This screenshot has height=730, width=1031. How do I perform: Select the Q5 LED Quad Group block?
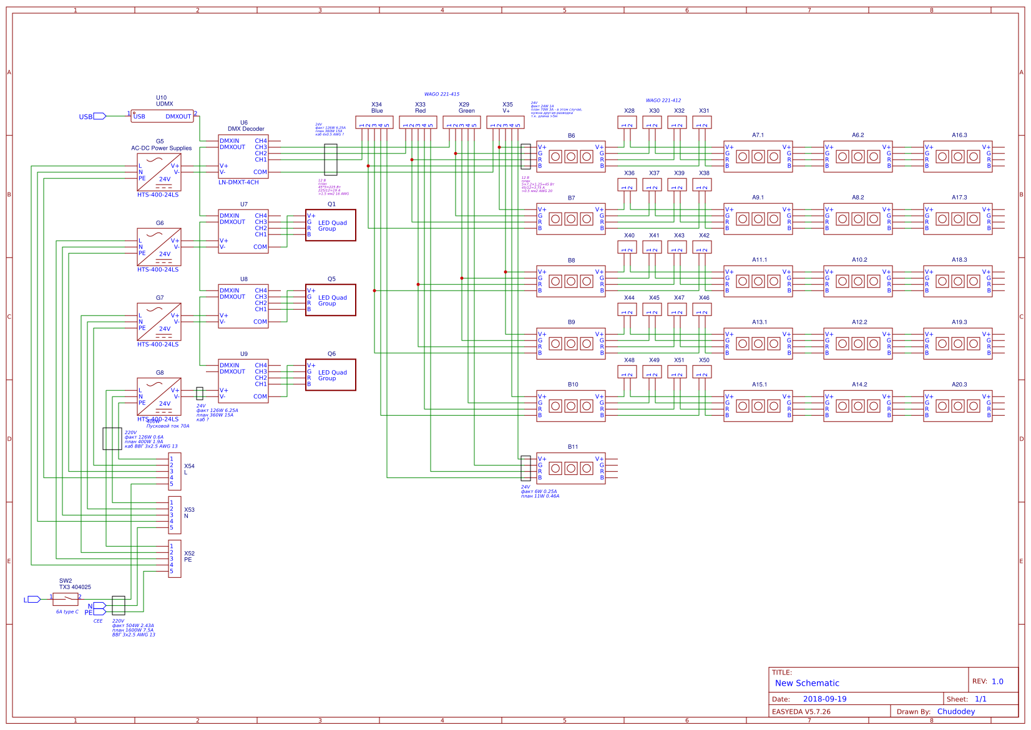point(331,300)
